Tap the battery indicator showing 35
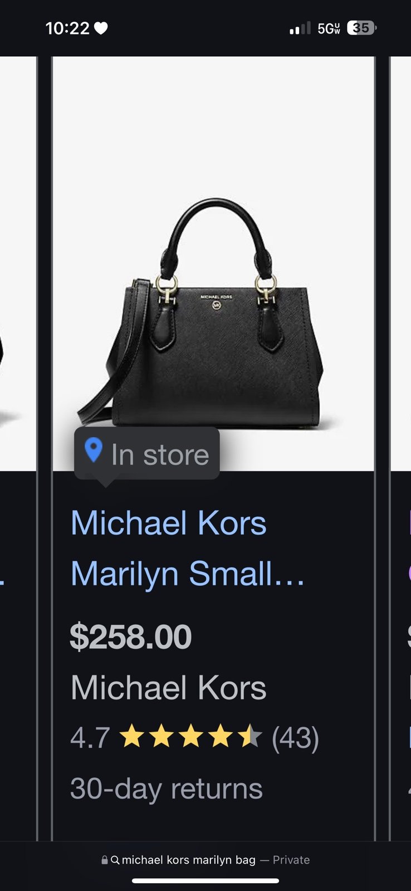 [x=361, y=28]
